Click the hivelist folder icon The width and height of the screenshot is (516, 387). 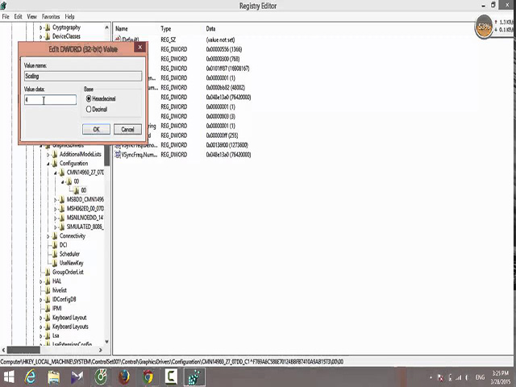pos(48,290)
